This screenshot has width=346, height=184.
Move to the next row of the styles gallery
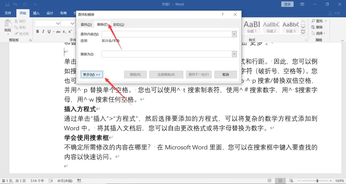(303, 27)
